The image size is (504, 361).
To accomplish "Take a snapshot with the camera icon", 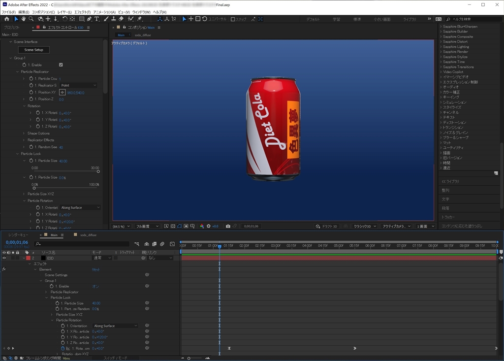I will pyautogui.click(x=228, y=226).
